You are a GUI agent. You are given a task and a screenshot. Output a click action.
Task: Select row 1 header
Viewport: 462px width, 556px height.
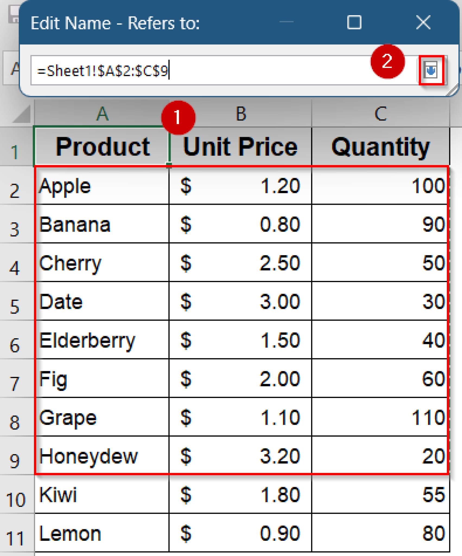pos(15,148)
